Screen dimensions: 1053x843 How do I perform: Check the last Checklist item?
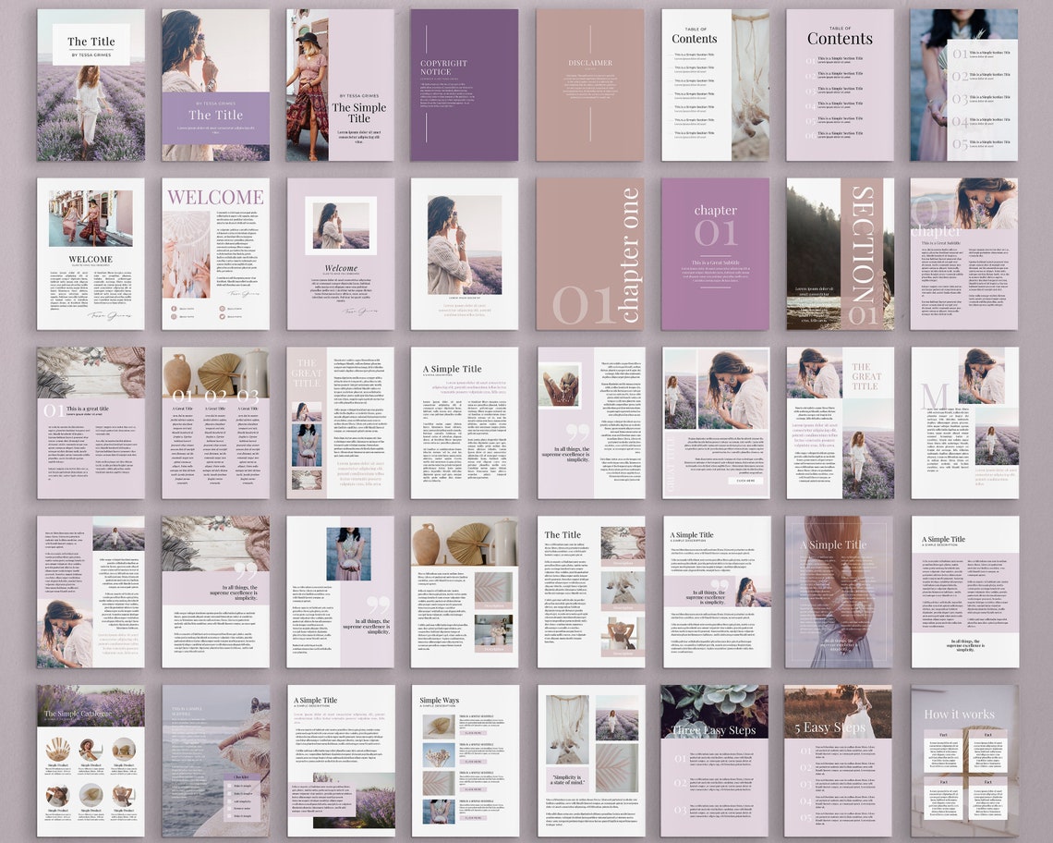229,816
